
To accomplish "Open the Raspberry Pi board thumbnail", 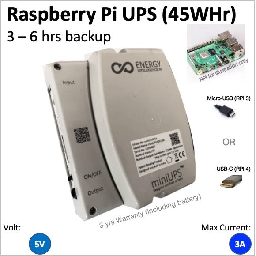I will [x=216, y=53].
